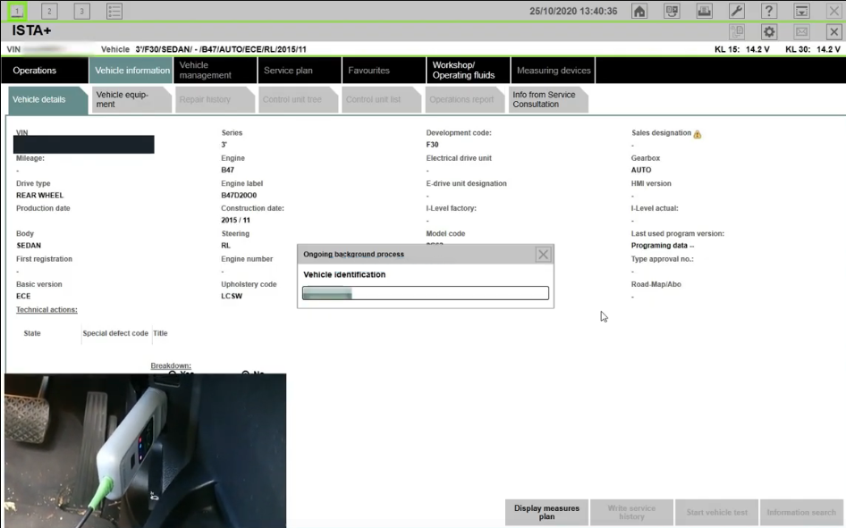The height and width of the screenshot is (528, 846).
Task: Open the Favourites tab
Action: pyautogui.click(x=384, y=70)
